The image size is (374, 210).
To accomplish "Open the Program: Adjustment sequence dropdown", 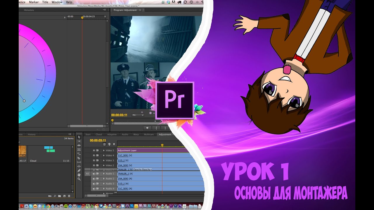I will point(140,10).
